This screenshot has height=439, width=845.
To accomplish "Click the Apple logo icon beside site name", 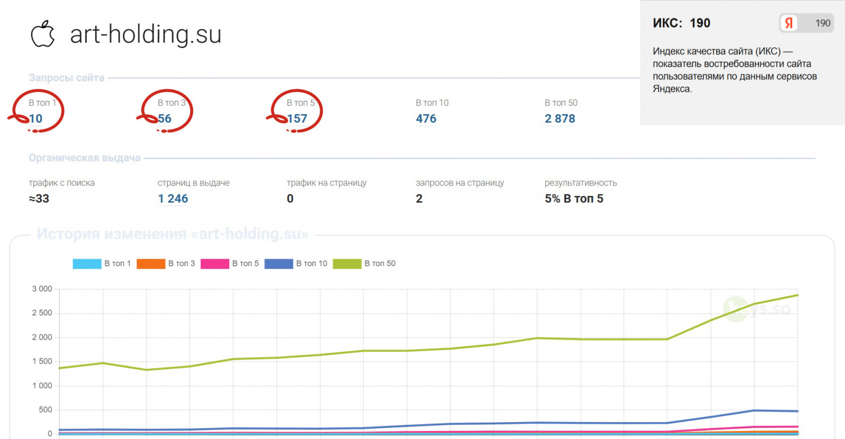I will (43, 34).
